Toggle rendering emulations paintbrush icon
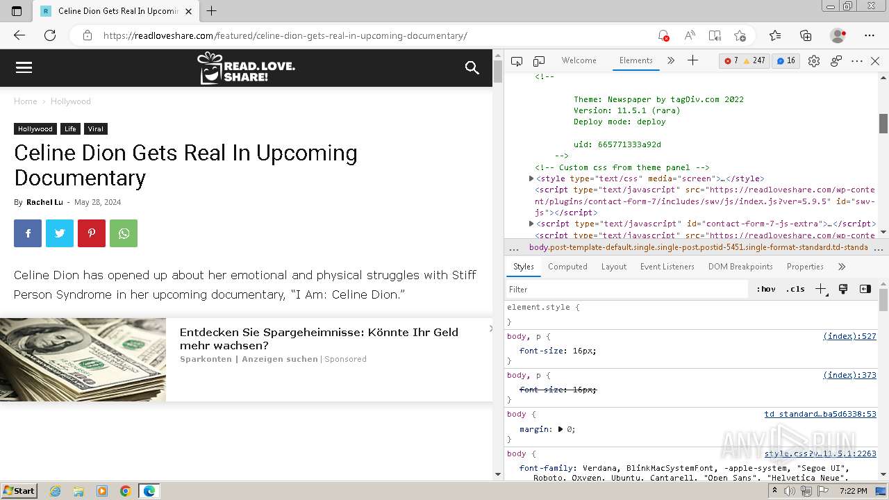Image resolution: width=889 pixels, height=500 pixels. click(x=843, y=289)
